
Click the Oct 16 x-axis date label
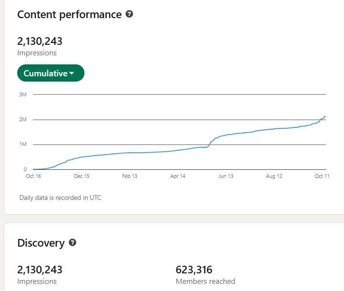pyautogui.click(x=33, y=176)
